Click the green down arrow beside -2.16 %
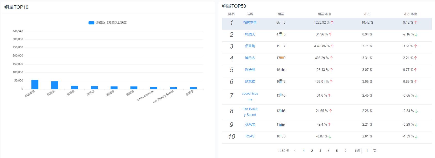 click(x=416, y=34)
